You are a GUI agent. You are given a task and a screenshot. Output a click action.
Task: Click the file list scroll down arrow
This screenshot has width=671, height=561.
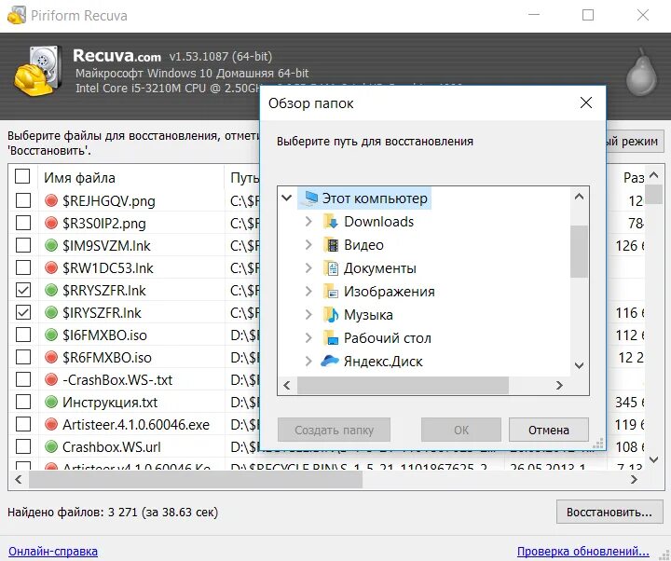[x=653, y=459]
